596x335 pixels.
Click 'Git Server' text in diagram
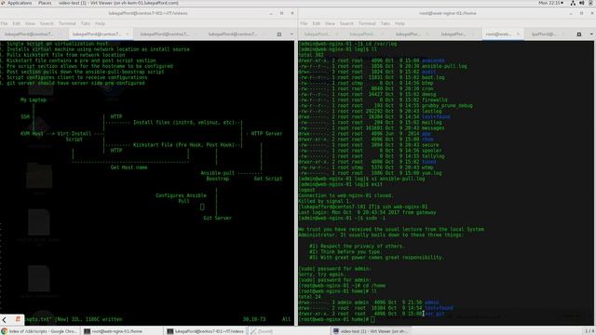(x=217, y=218)
